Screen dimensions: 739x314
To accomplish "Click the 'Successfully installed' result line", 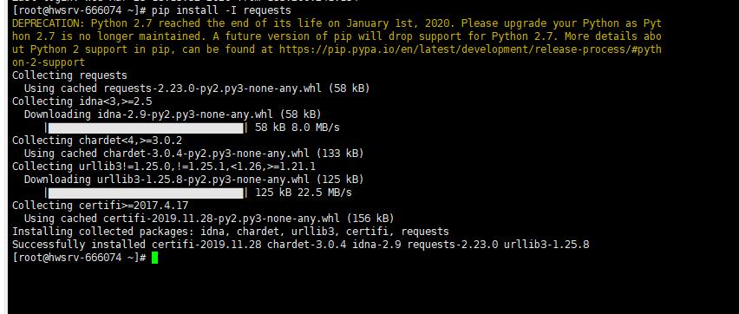I will coord(301,245).
